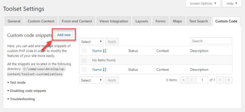Expand the Test mode section
Screen dimensions: 245x112
[x=16, y=82]
